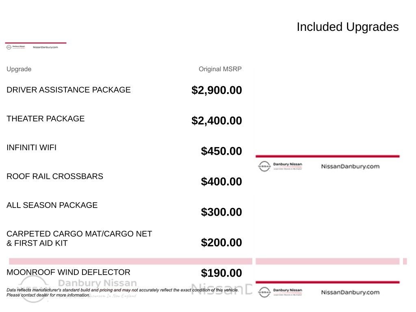Open the NissanDanbury.com link in the middle-right banner

pos(350,166)
